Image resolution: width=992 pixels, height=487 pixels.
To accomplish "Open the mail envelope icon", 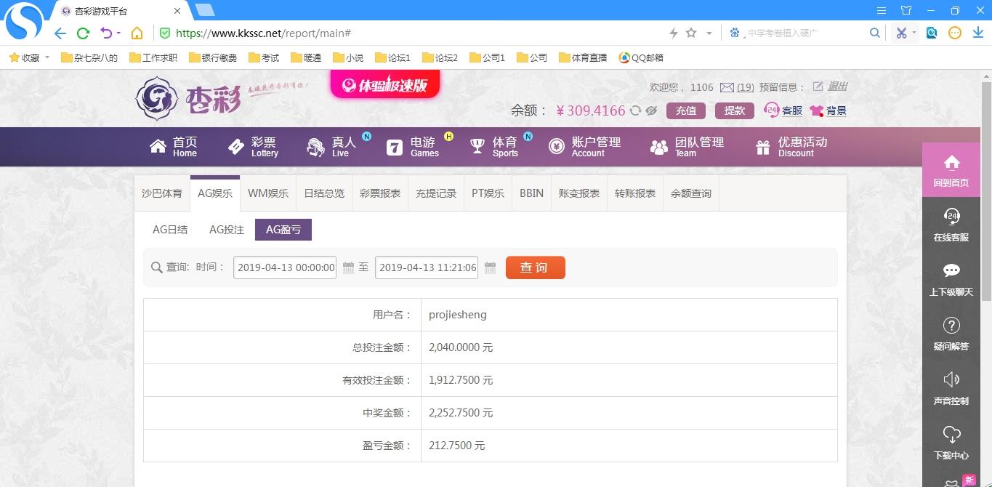I will click(x=727, y=87).
